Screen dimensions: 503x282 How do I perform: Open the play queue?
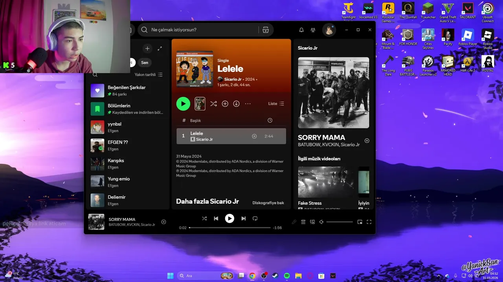tap(303, 222)
